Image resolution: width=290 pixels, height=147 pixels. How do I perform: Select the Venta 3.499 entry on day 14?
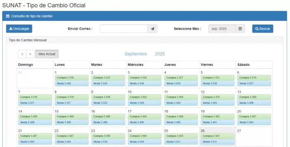35,122
